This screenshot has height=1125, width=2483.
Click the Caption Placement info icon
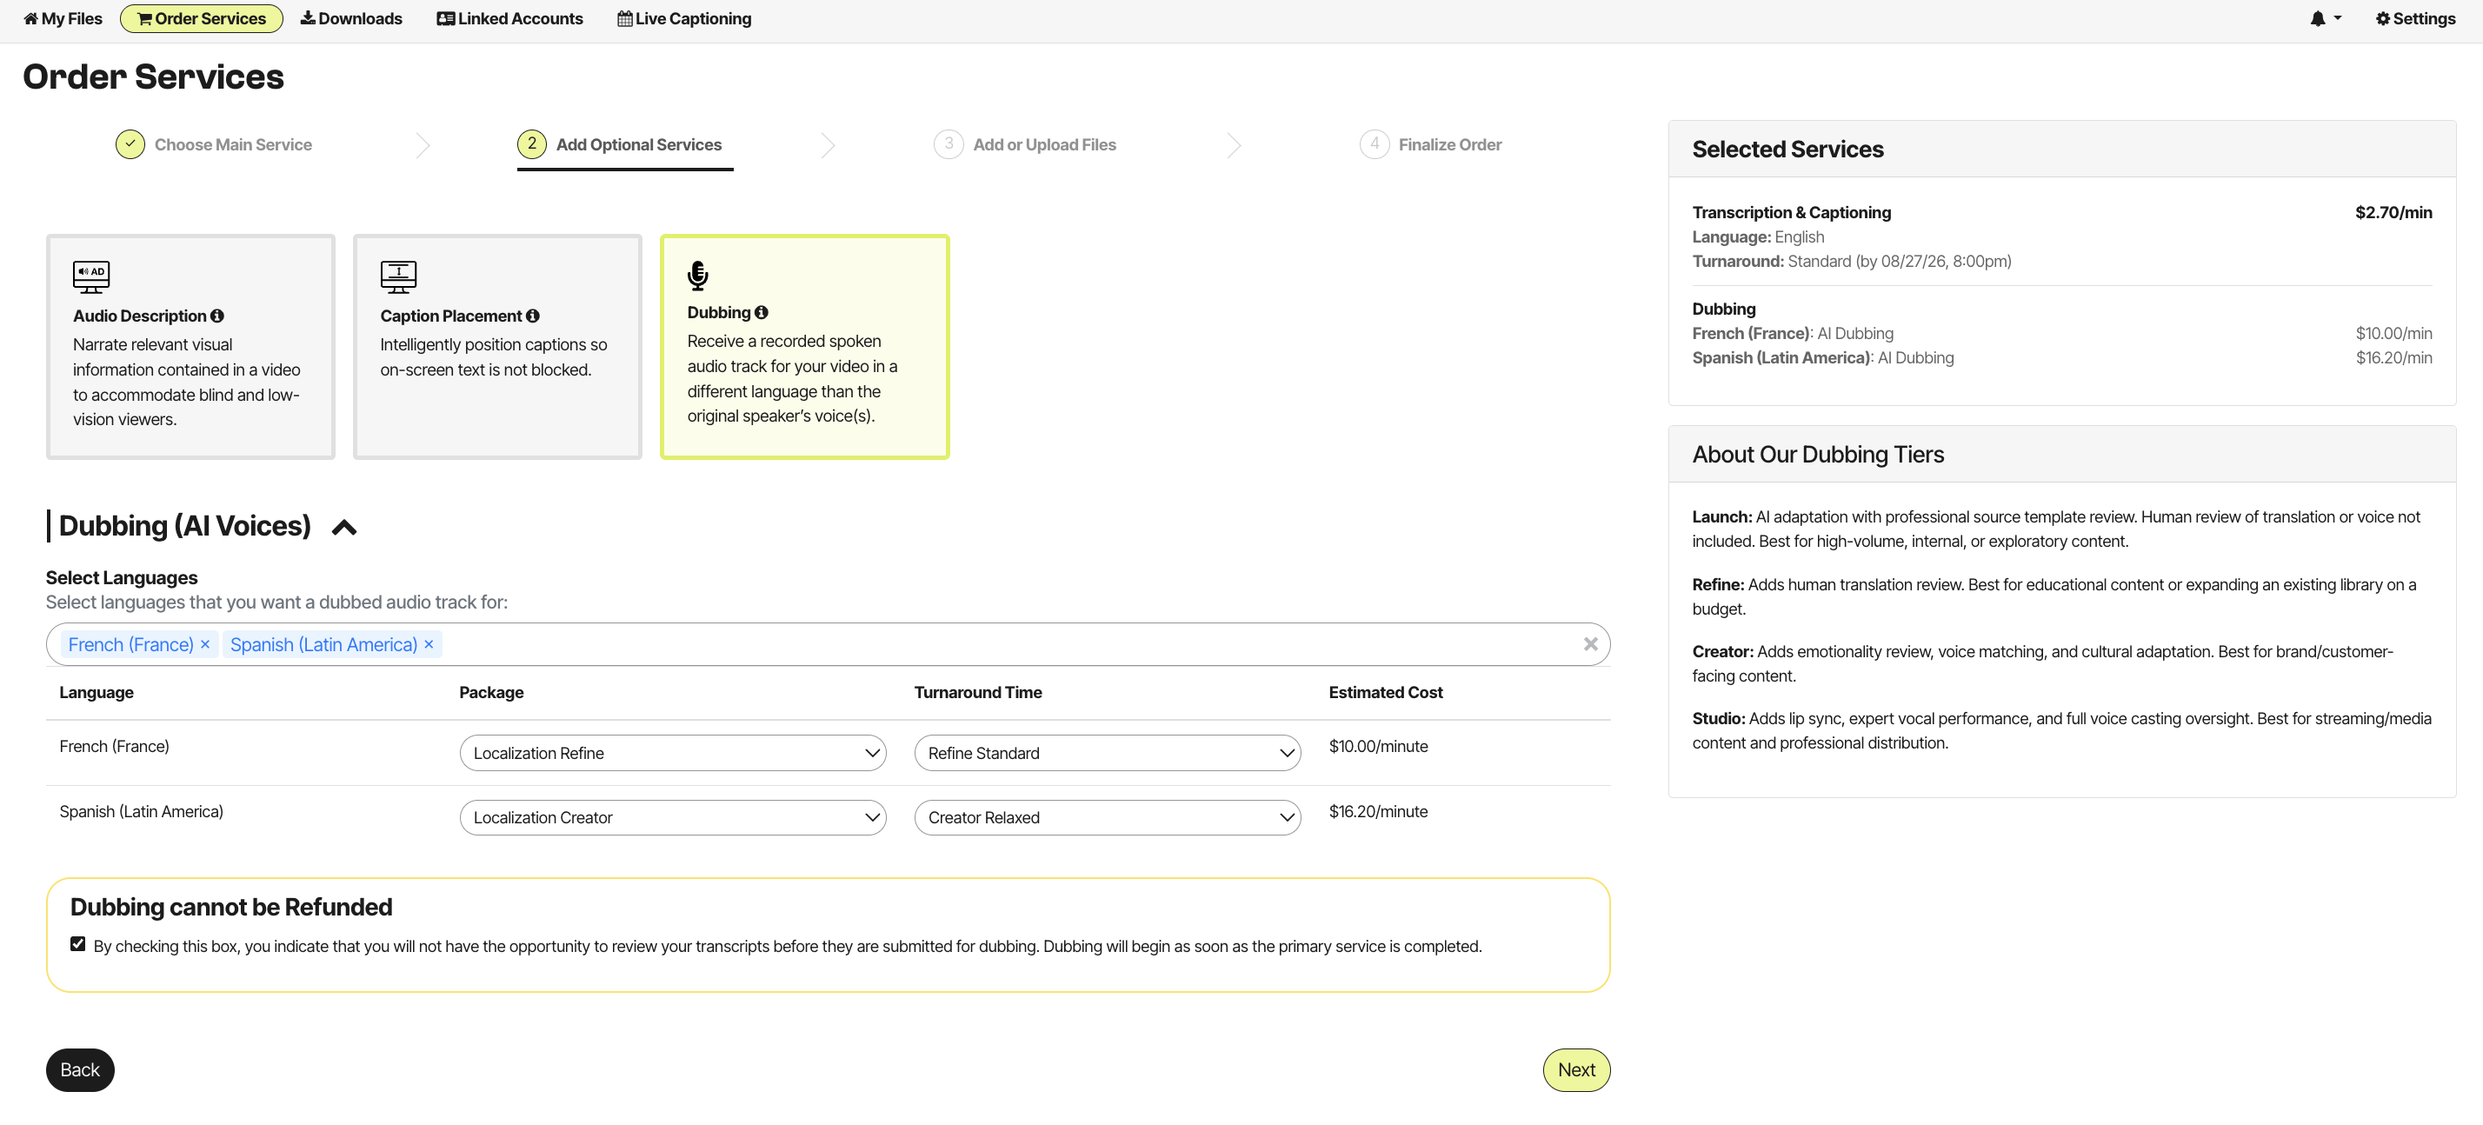coord(532,316)
